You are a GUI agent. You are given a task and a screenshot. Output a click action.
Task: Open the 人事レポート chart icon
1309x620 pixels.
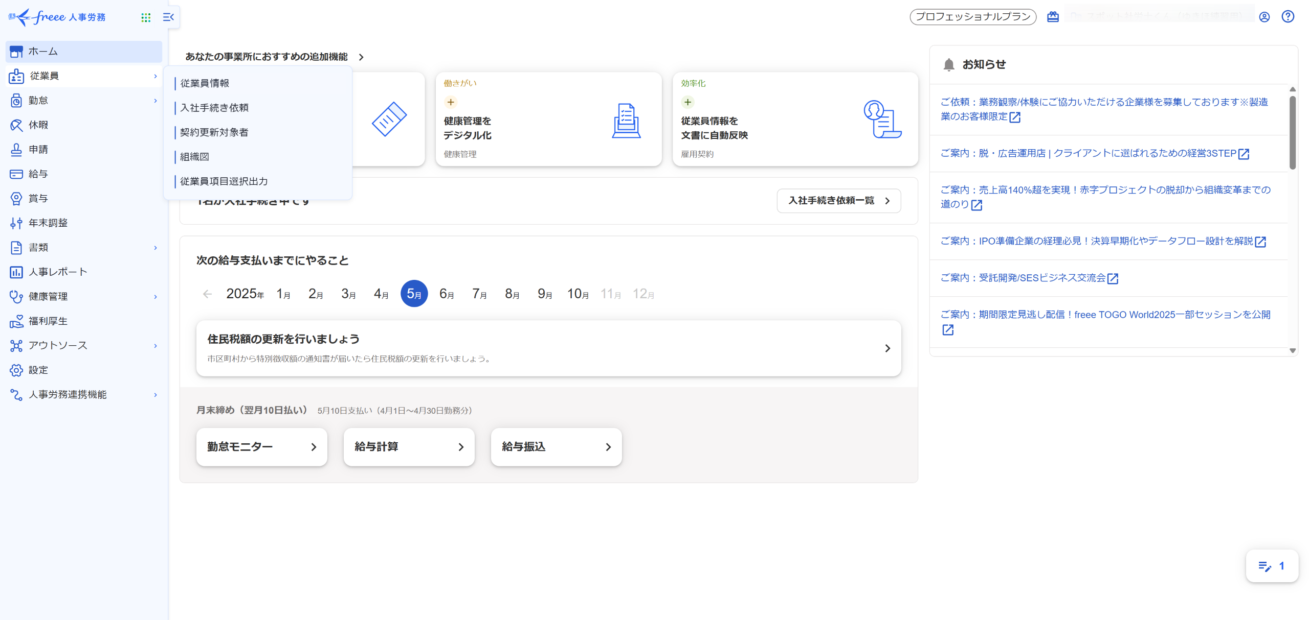point(16,272)
